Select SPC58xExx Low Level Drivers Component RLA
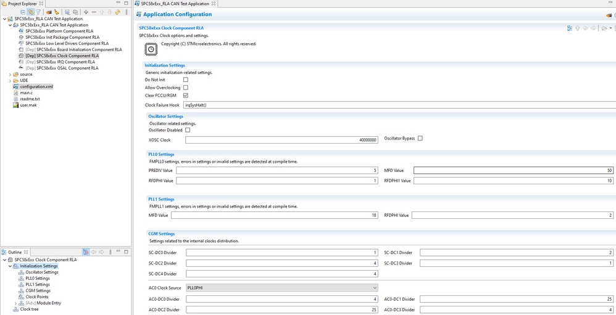Image resolution: width=616 pixels, height=315 pixels. point(67,43)
